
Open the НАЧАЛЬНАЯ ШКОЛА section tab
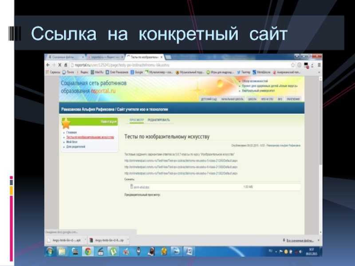tap(232, 99)
